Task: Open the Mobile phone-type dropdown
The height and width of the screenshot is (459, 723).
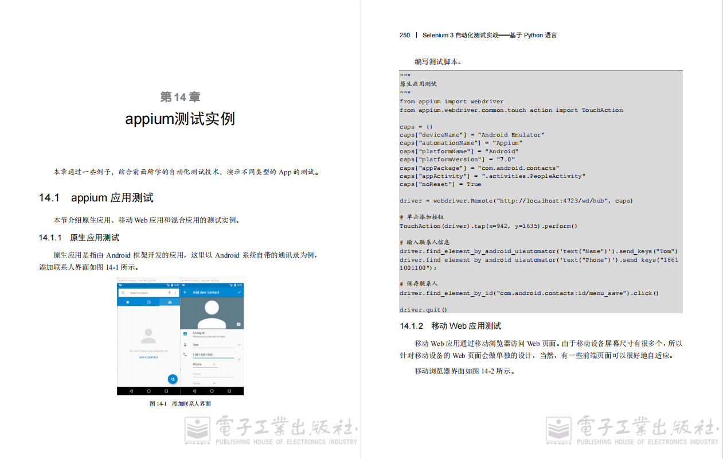Action: pyautogui.click(x=205, y=364)
